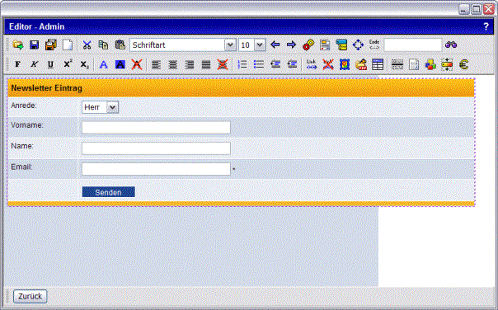Cut the selection with the scissors icon
The image size is (498, 310).
coord(87,45)
